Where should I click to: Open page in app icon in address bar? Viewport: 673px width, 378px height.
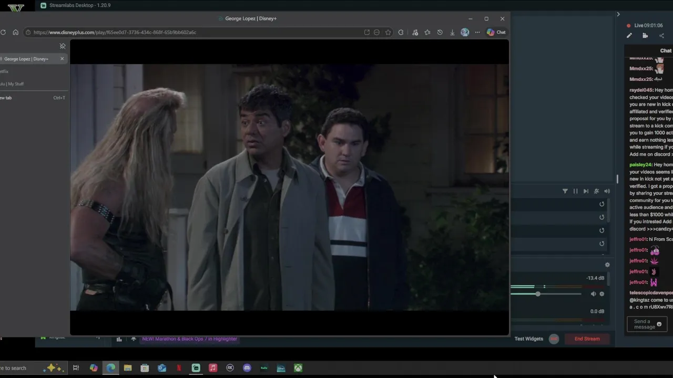367,32
